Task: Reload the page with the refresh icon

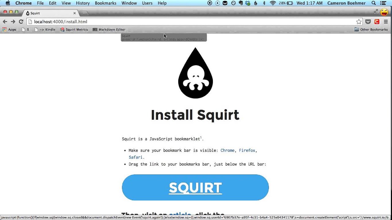Action: [x=21, y=22]
